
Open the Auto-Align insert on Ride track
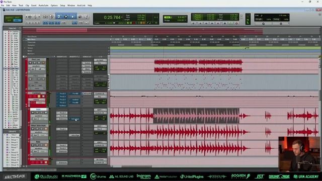coord(74,119)
